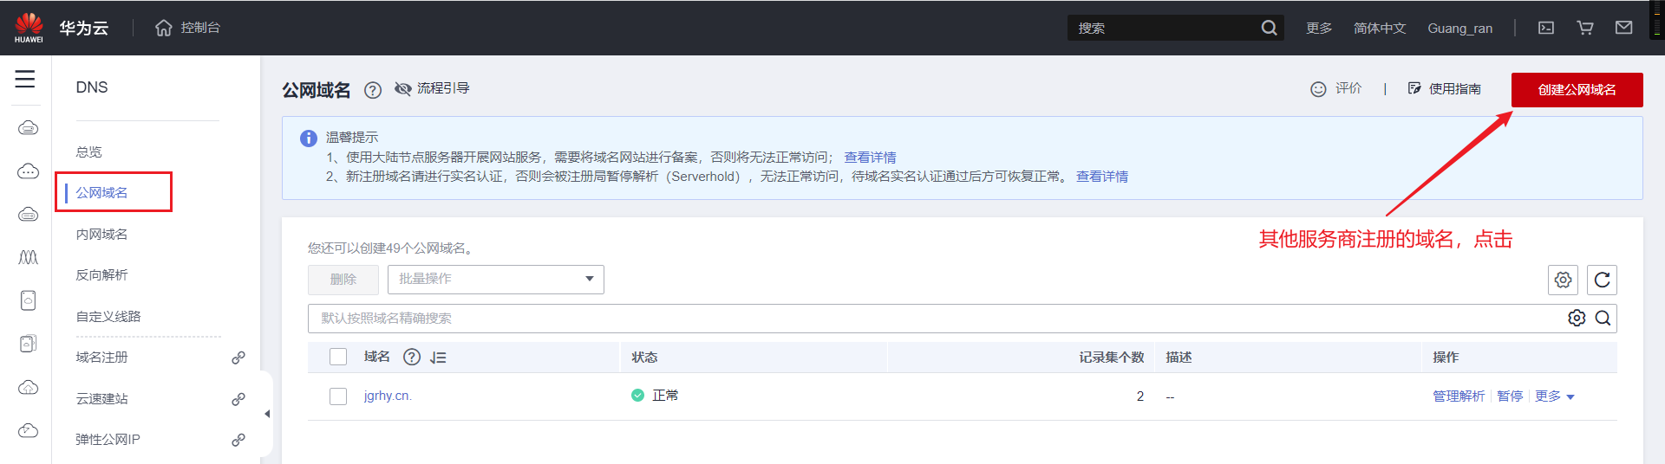Image resolution: width=1665 pixels, height=464 pixels.
Task: Open the console home icon
Action: coord(164,28)
